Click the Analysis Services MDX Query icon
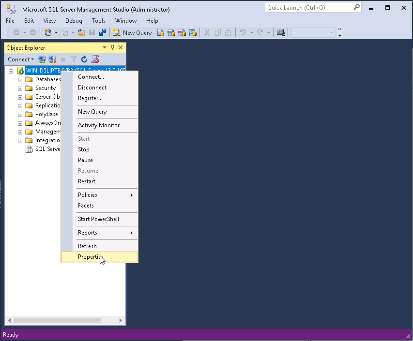Viewport: 413px width, 341px height. [x=171, y=32]
